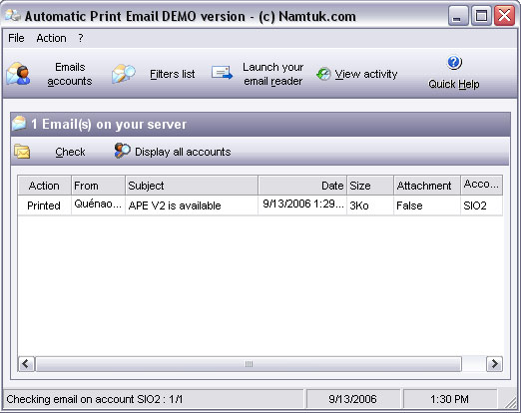The image size is (521, 413).
Task: Open the Emails accounts user icon
Action: (18, 74)
